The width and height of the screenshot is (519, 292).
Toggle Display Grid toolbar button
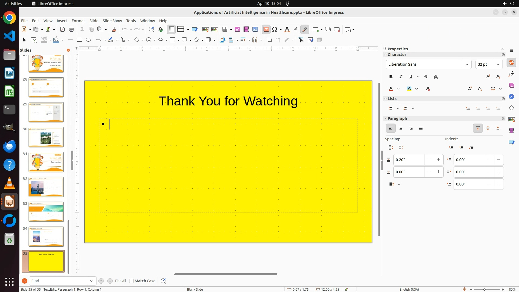(x=171, y=29)
